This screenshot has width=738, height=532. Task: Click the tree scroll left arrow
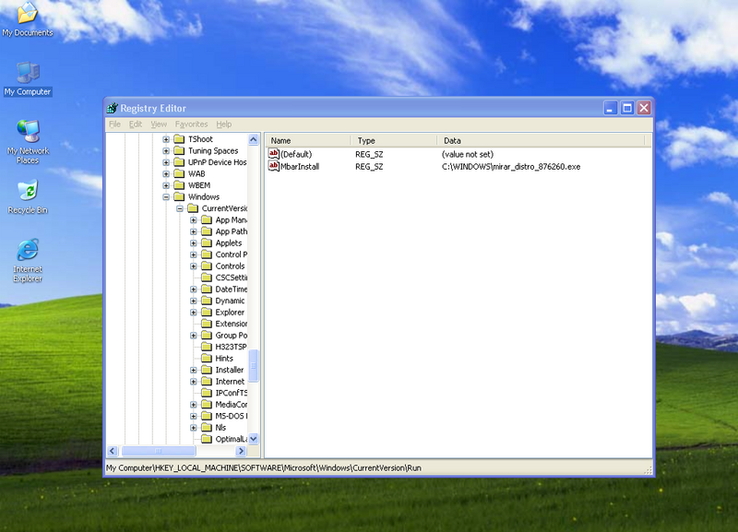pos(112,451)
